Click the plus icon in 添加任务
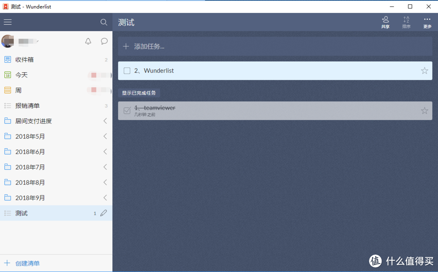Screen dimensions: 438x272 pos(126,46)
